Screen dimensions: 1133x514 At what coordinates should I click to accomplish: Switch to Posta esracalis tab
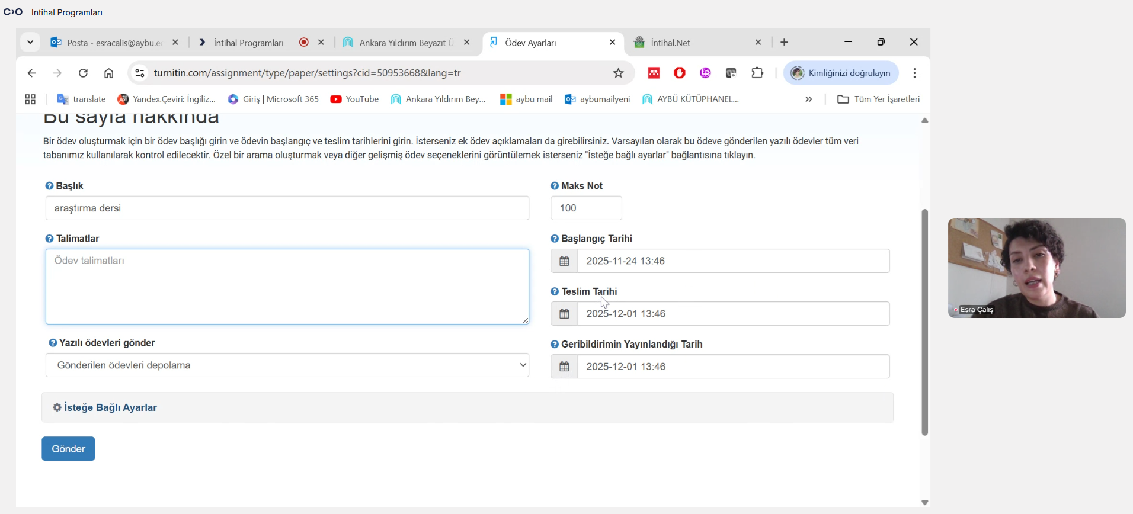tap(113, 43)
